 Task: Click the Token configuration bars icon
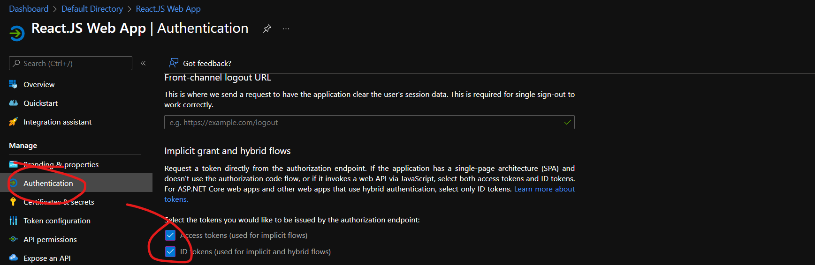point(13,221)
